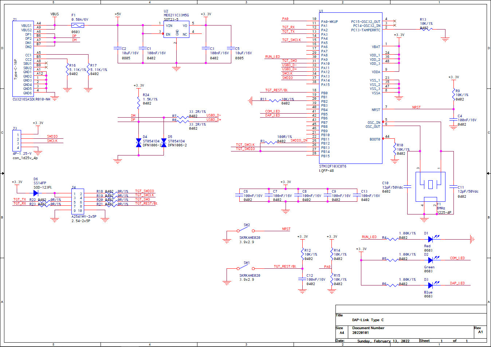Click the revision value A1
The width and height of the screenshot is (491, 347).
(480, 332)
